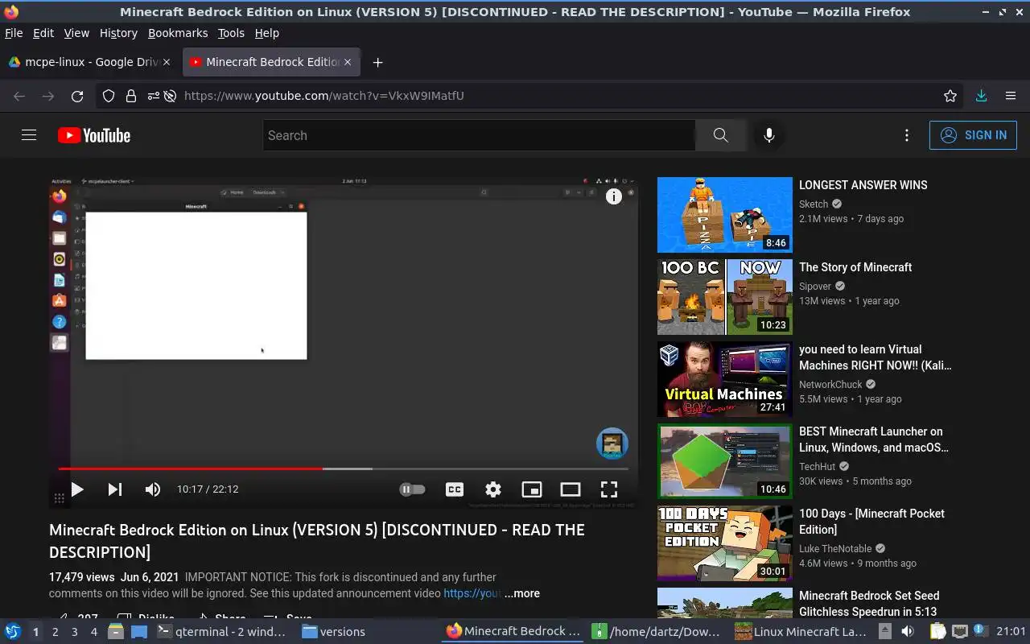This screenshot has width=1030, height=644.
Task: Click the clipboard icon in the system tray
Action: 937,632
